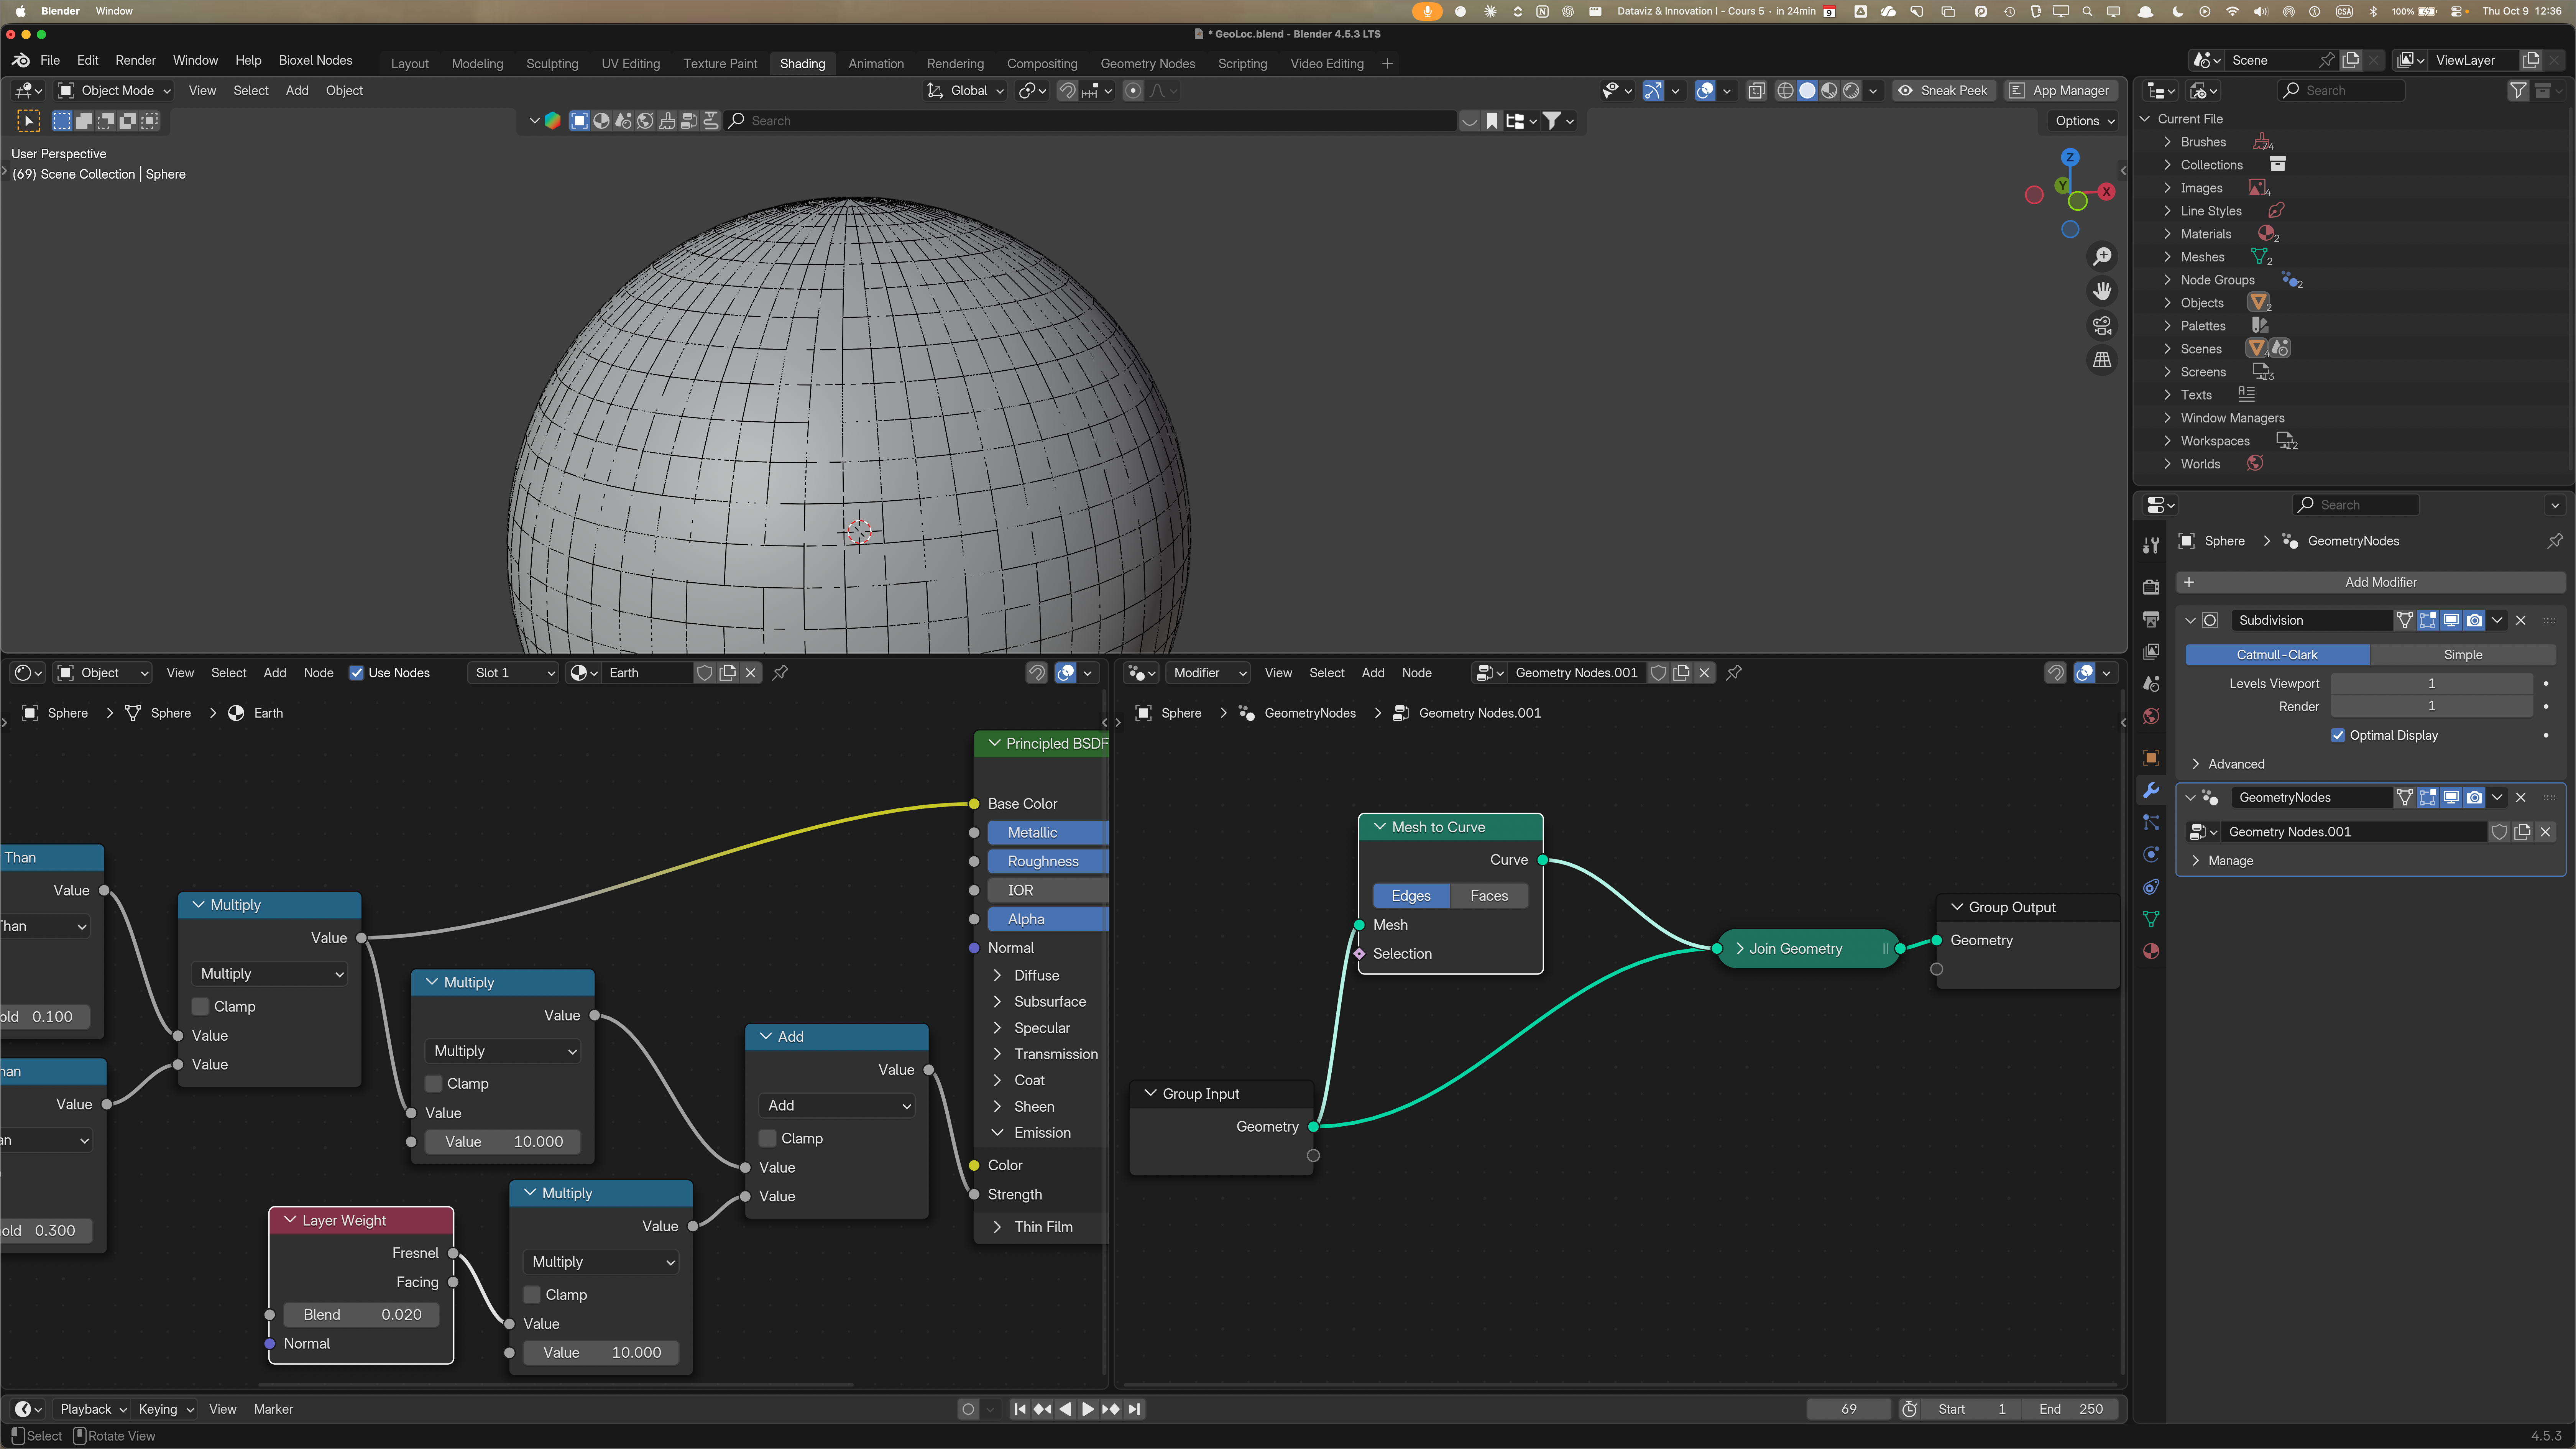Image resolution: width=2576 pixels, height=1449 pixels.
Task: Toggle Subdivision modifier render camera visibility
Action: point(2474,620)
